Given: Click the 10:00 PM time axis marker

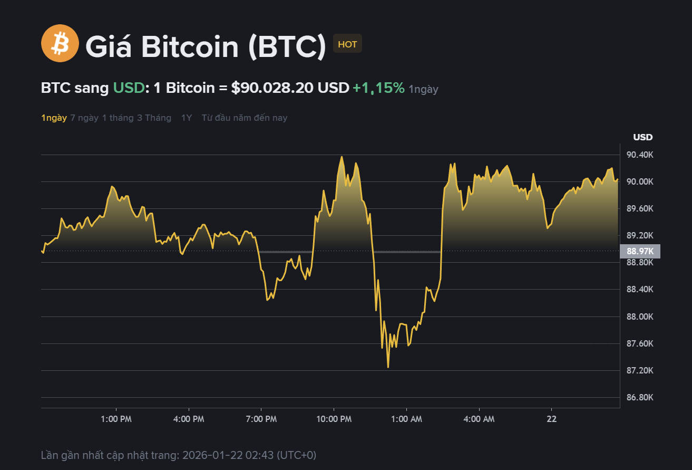Looking at the screenshot, I should (334, 419).
